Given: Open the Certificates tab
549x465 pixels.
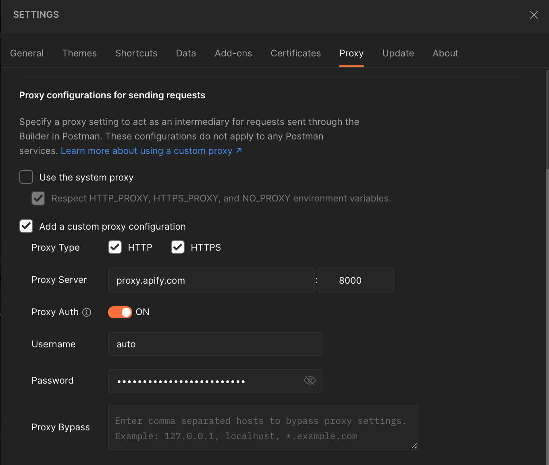Looking at the screenshot, I should pyautogui.click(x=295, y=53).
